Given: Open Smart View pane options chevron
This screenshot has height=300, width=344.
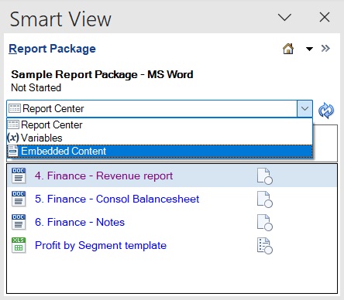Looking at the screenshot, I should pyautogui.click(x=284, y=18).
